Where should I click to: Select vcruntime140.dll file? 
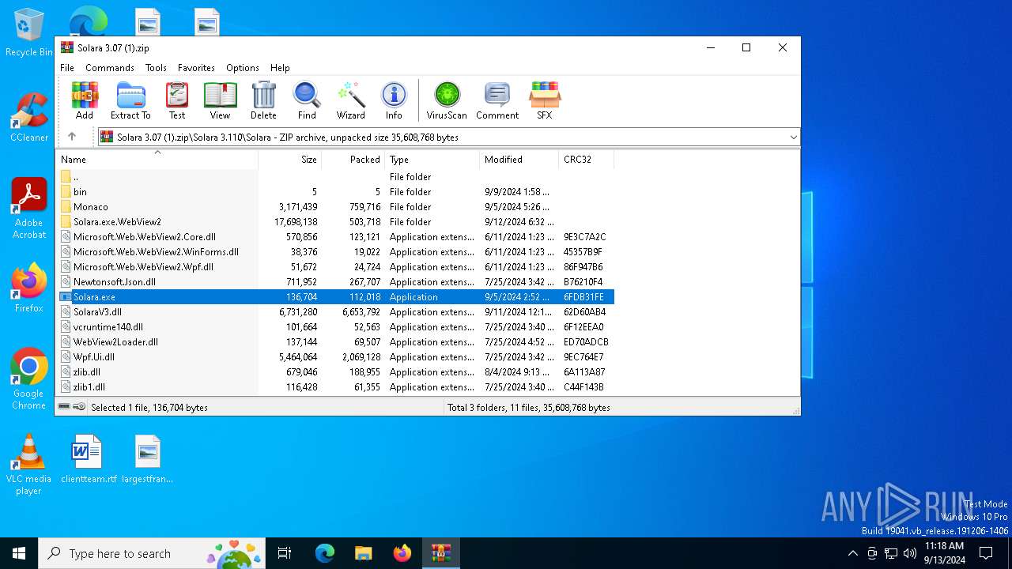click(336, 327)
